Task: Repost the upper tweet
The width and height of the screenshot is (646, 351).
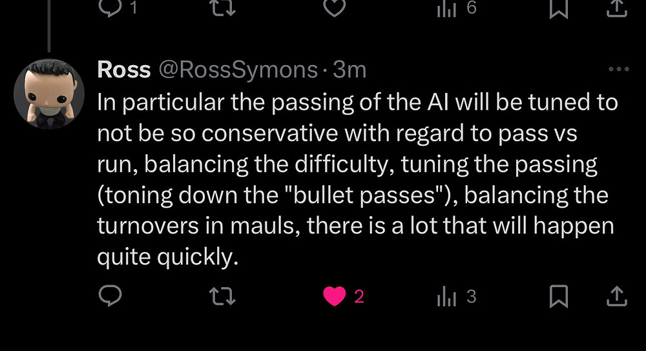Action: pos(222,7)
